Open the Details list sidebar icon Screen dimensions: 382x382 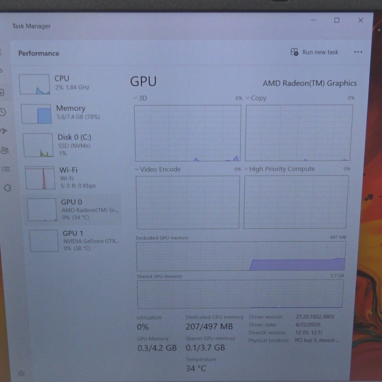coord(6,169)
